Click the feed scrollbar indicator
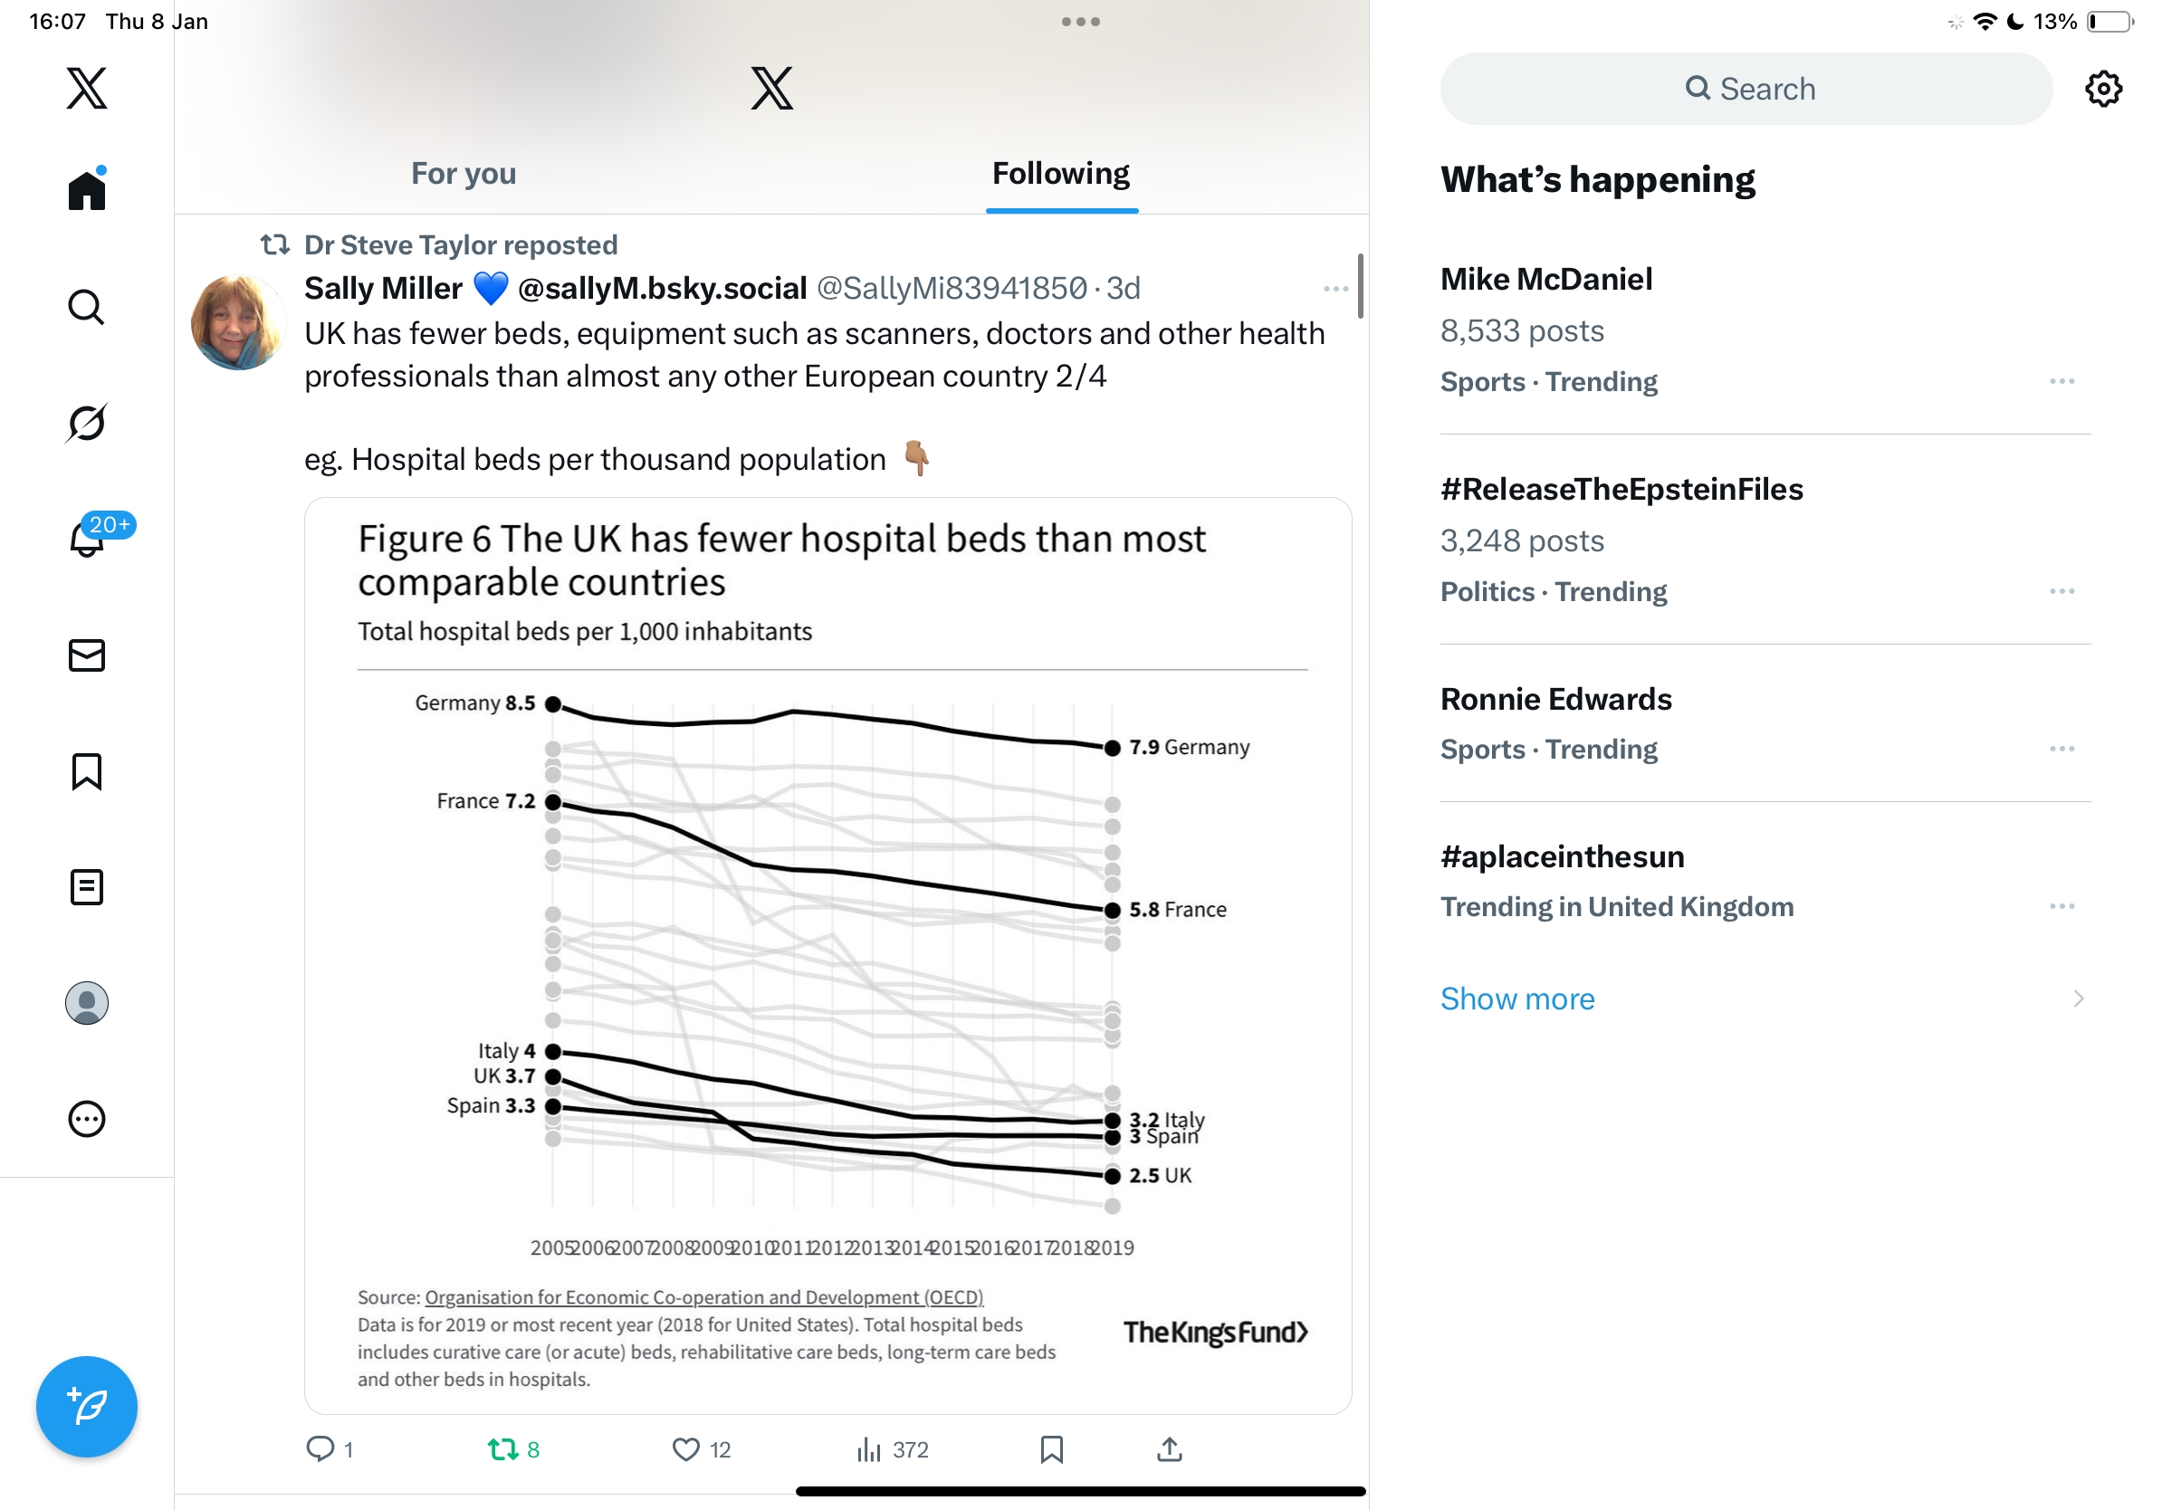The height and width of the screenshot is (1510, 2162). click(1360, 285)
